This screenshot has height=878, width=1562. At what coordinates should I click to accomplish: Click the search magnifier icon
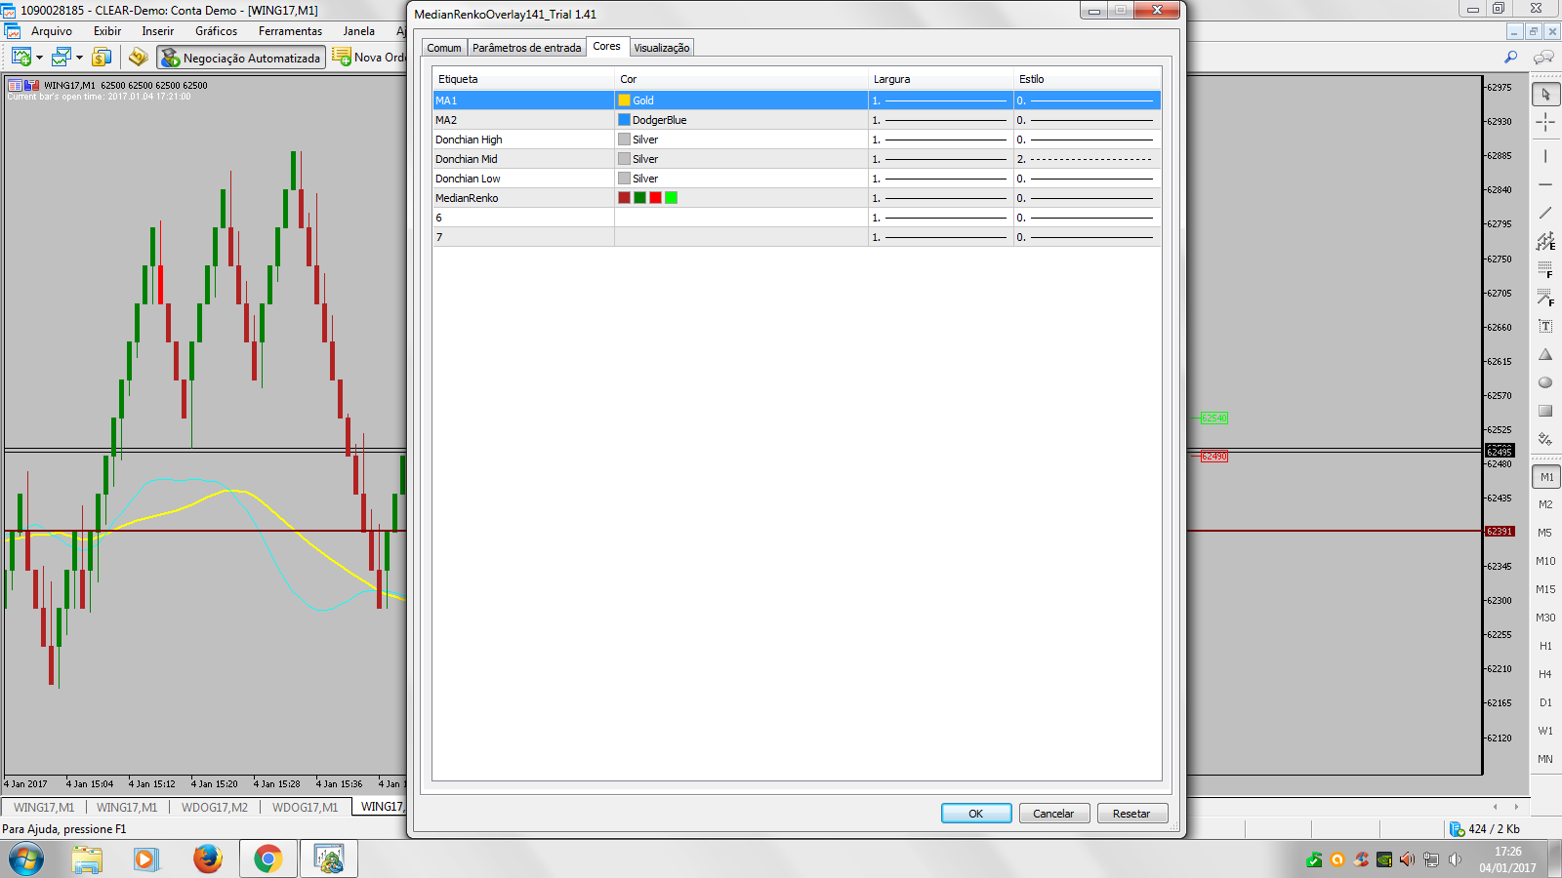tap(1511, 58)
